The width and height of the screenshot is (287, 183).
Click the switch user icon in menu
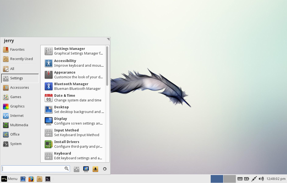[95, 169]
